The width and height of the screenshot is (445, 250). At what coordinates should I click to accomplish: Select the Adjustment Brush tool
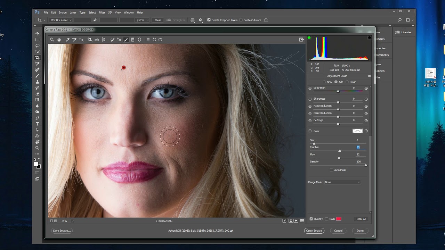pos(126,40)
